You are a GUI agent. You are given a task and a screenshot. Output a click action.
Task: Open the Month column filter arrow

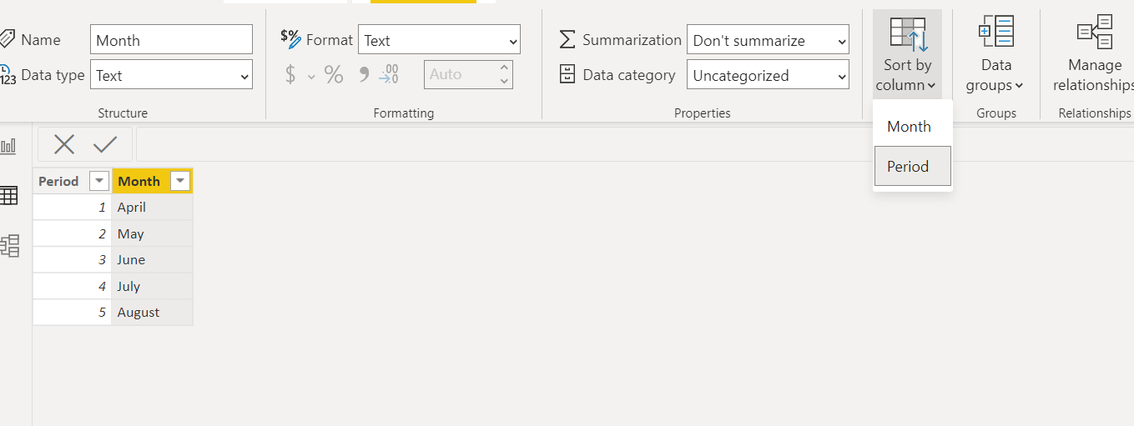click(179, 181)
